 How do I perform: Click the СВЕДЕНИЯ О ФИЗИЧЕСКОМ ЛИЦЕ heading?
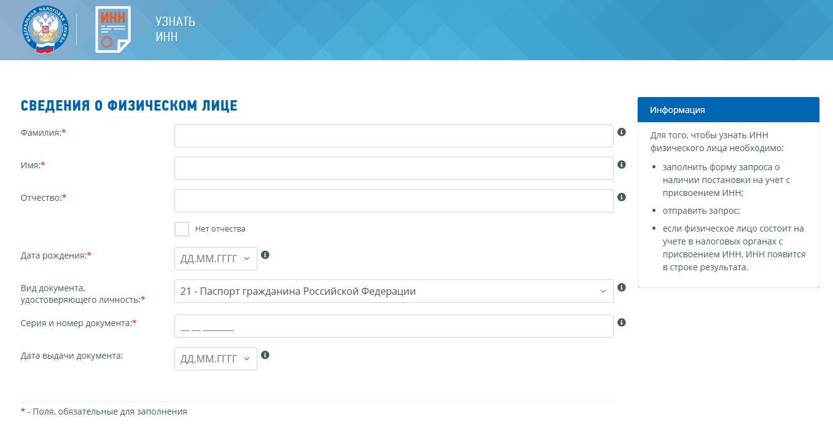(x=129, y=106)
